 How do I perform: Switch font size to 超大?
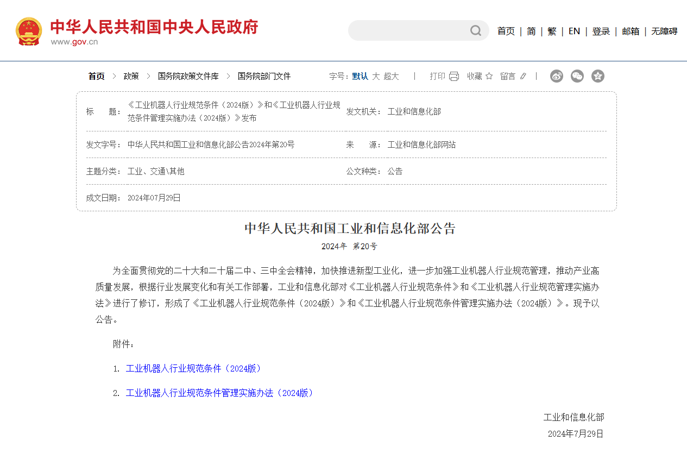[x=391, y=76]
